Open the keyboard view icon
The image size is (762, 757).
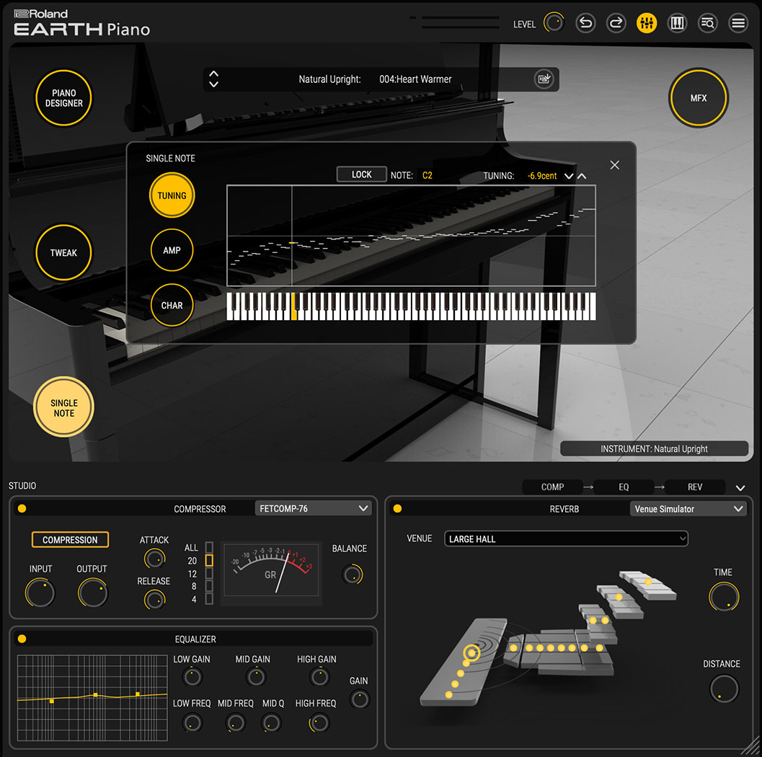[677, 23]
